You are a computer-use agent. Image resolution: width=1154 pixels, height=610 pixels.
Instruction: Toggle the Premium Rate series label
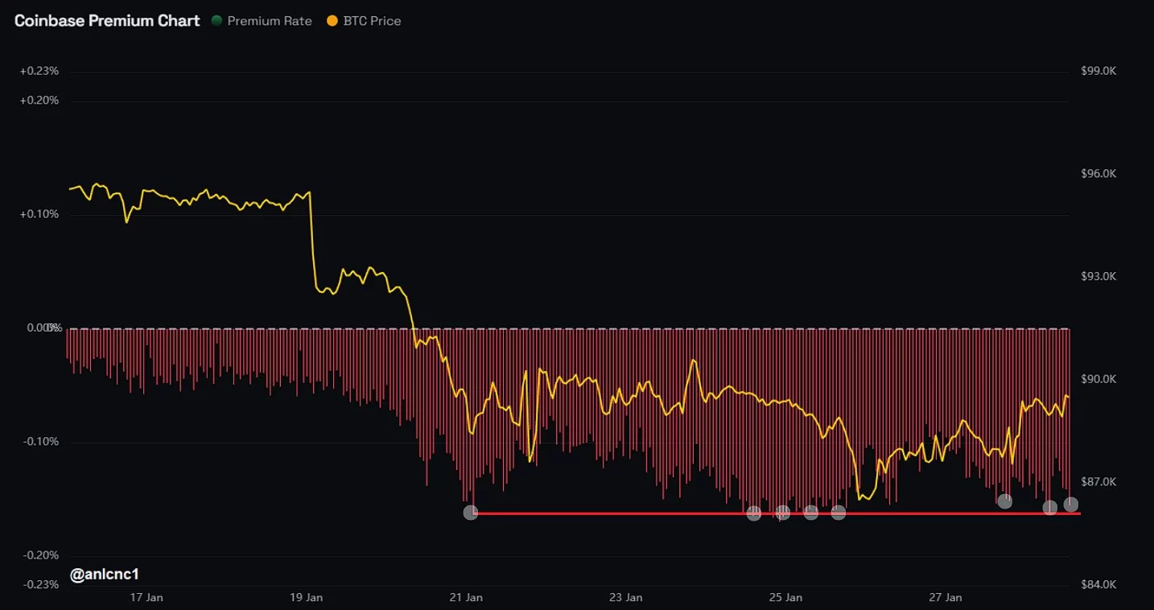pos(269,21)
